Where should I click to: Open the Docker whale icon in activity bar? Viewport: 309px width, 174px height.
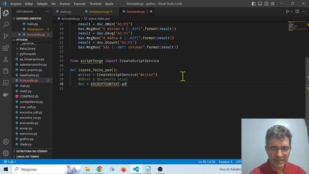click(6, 94)
